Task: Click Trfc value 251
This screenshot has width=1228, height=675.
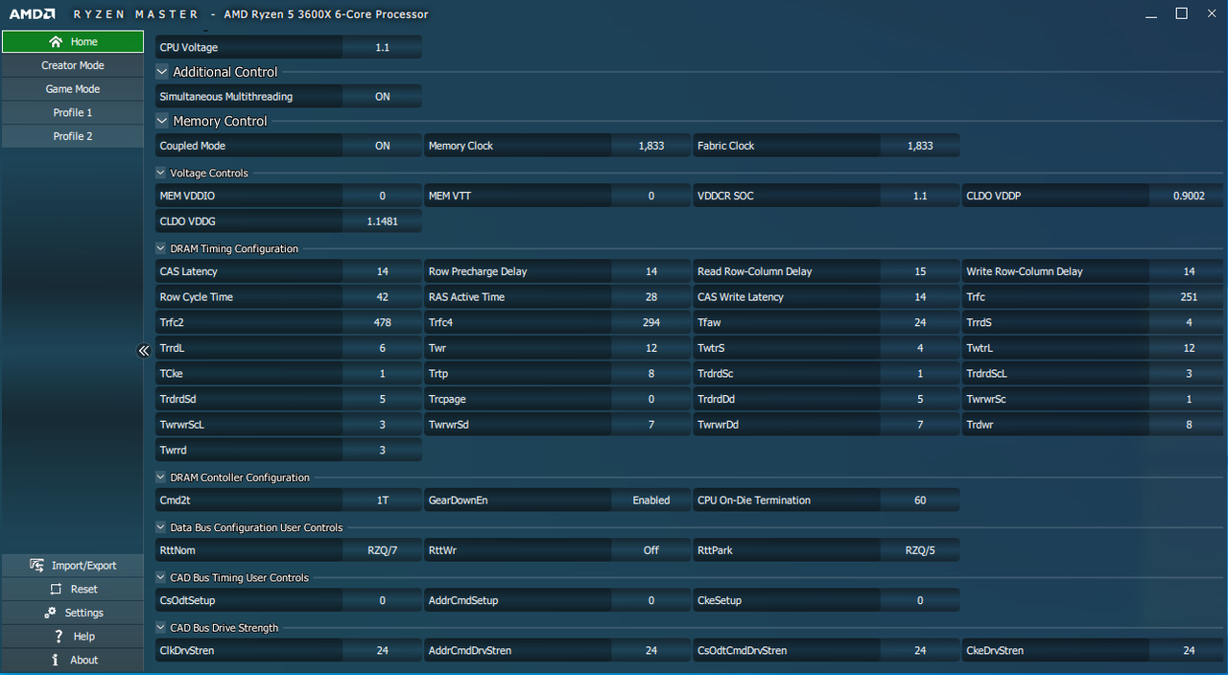Action: 1189,297
